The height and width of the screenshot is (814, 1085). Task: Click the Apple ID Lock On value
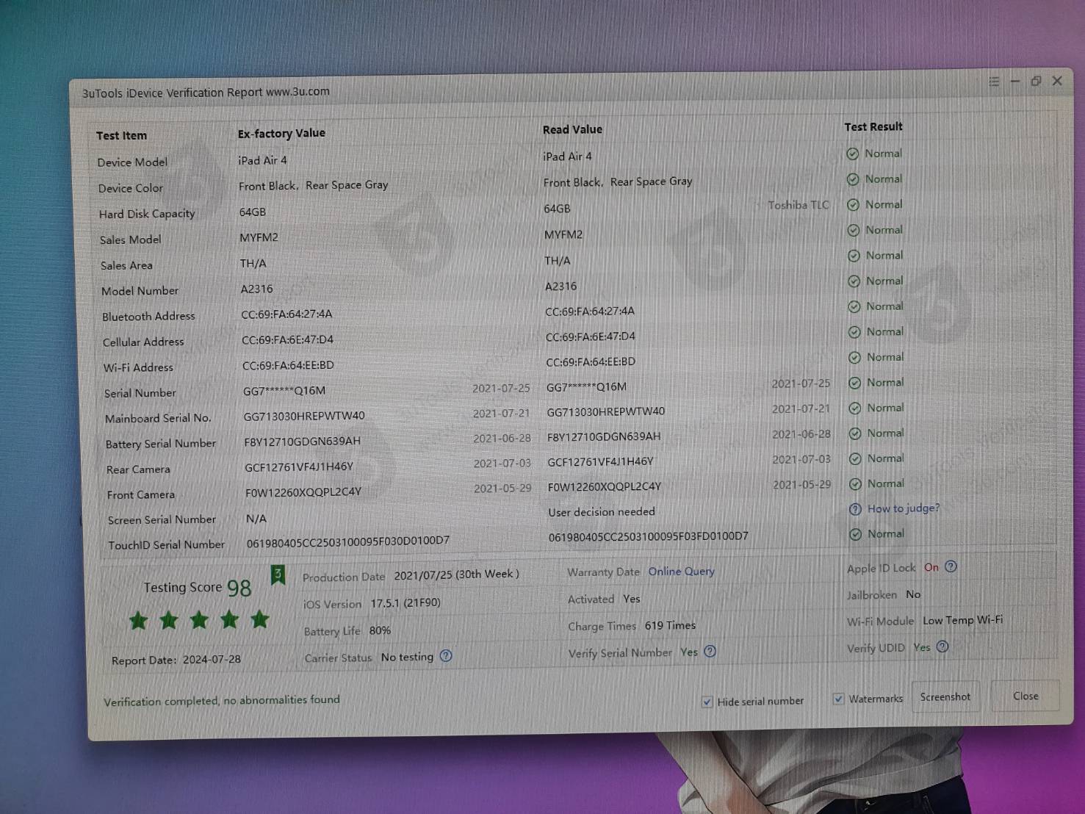coord(931,567)
